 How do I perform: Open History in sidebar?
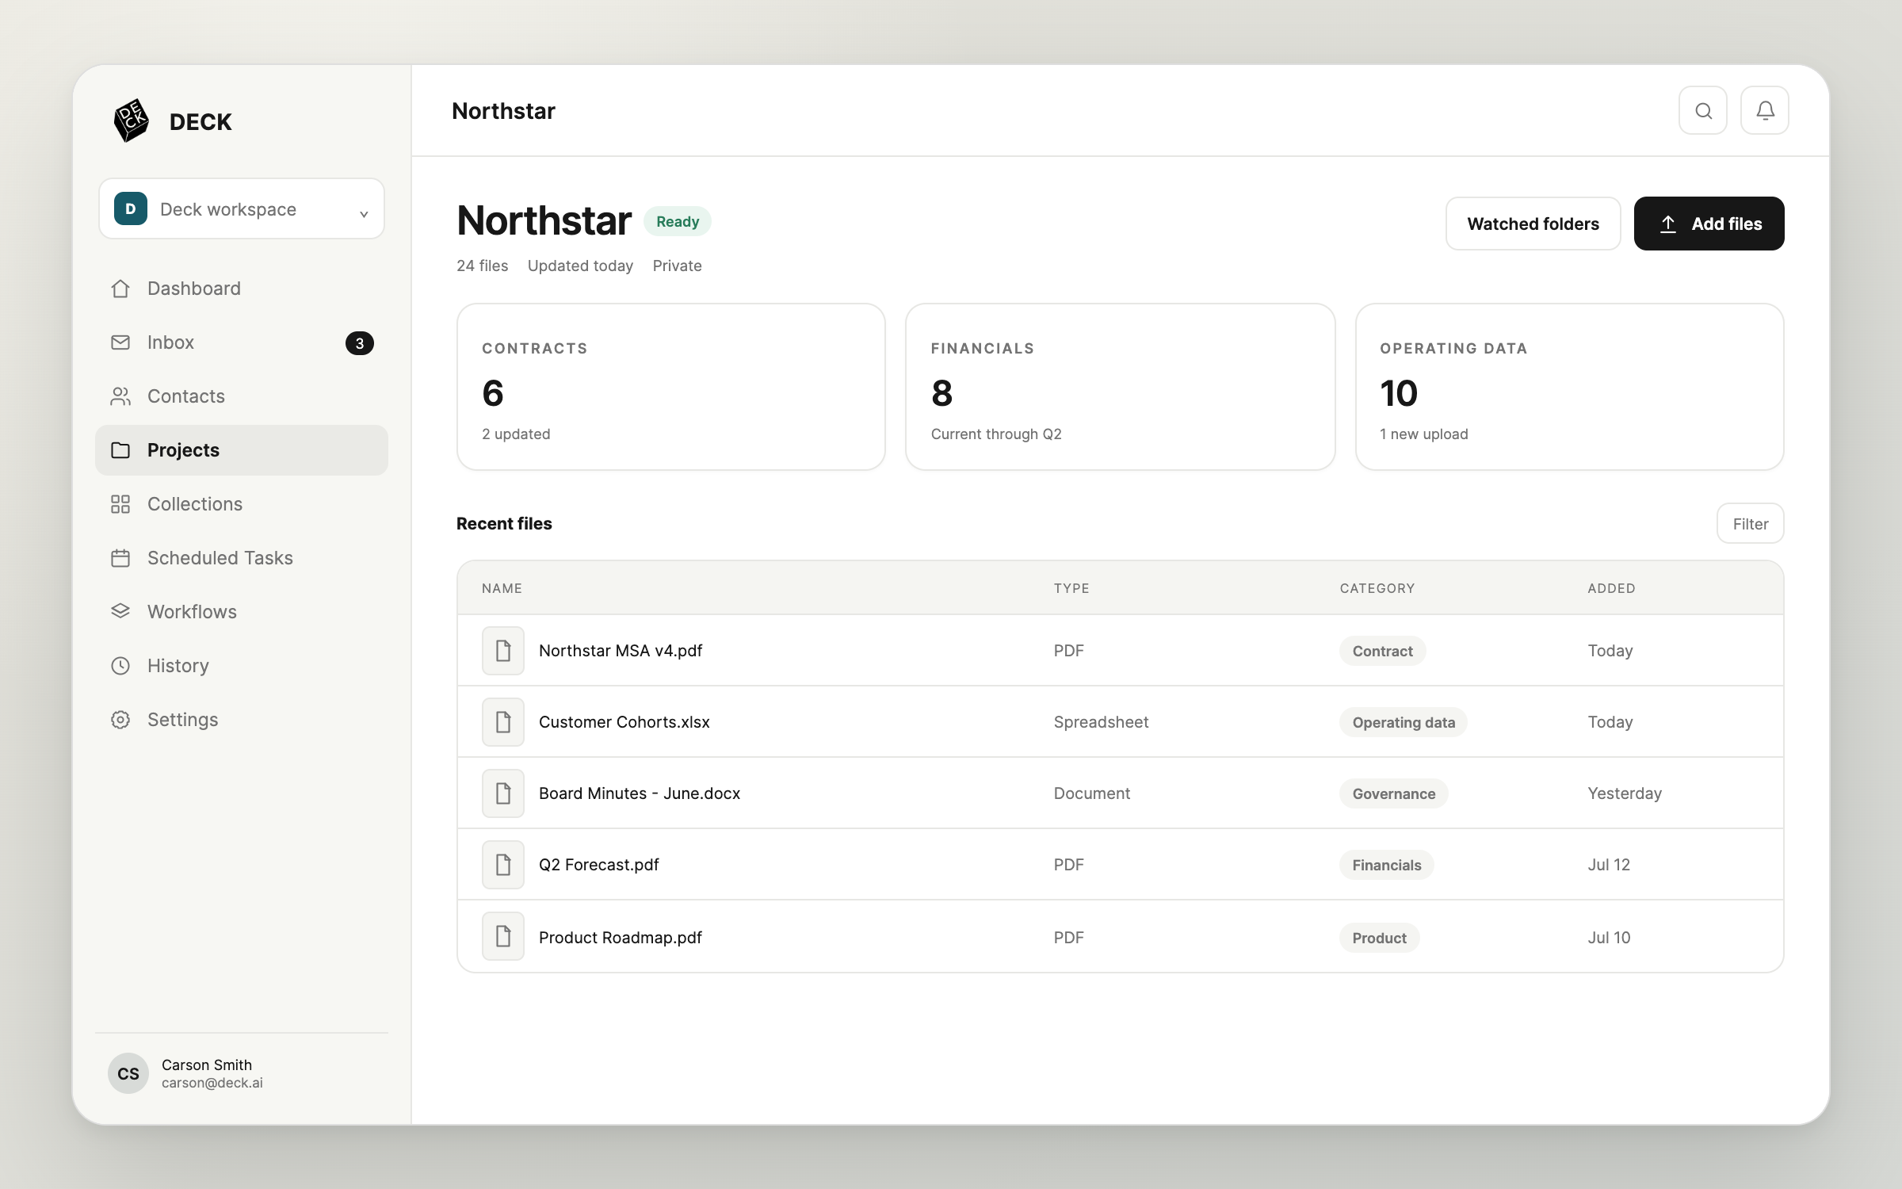(x=242, y=666)
